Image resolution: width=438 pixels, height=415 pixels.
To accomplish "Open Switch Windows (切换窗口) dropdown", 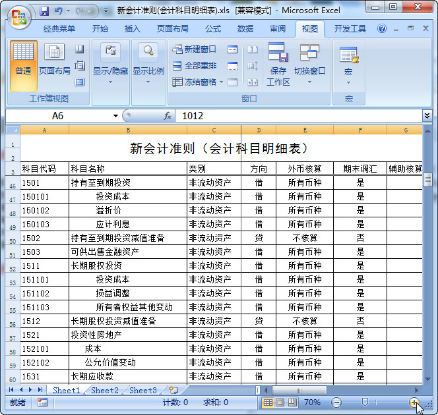I will 310,65.
